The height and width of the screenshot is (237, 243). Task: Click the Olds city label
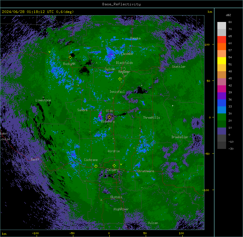pyautogui.click(x=109, y=111)
